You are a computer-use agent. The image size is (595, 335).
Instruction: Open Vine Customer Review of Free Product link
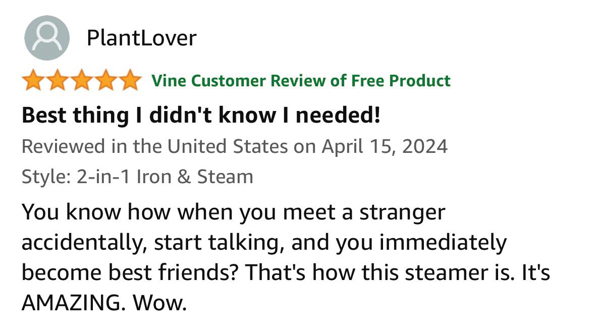[x=301, y=81]
